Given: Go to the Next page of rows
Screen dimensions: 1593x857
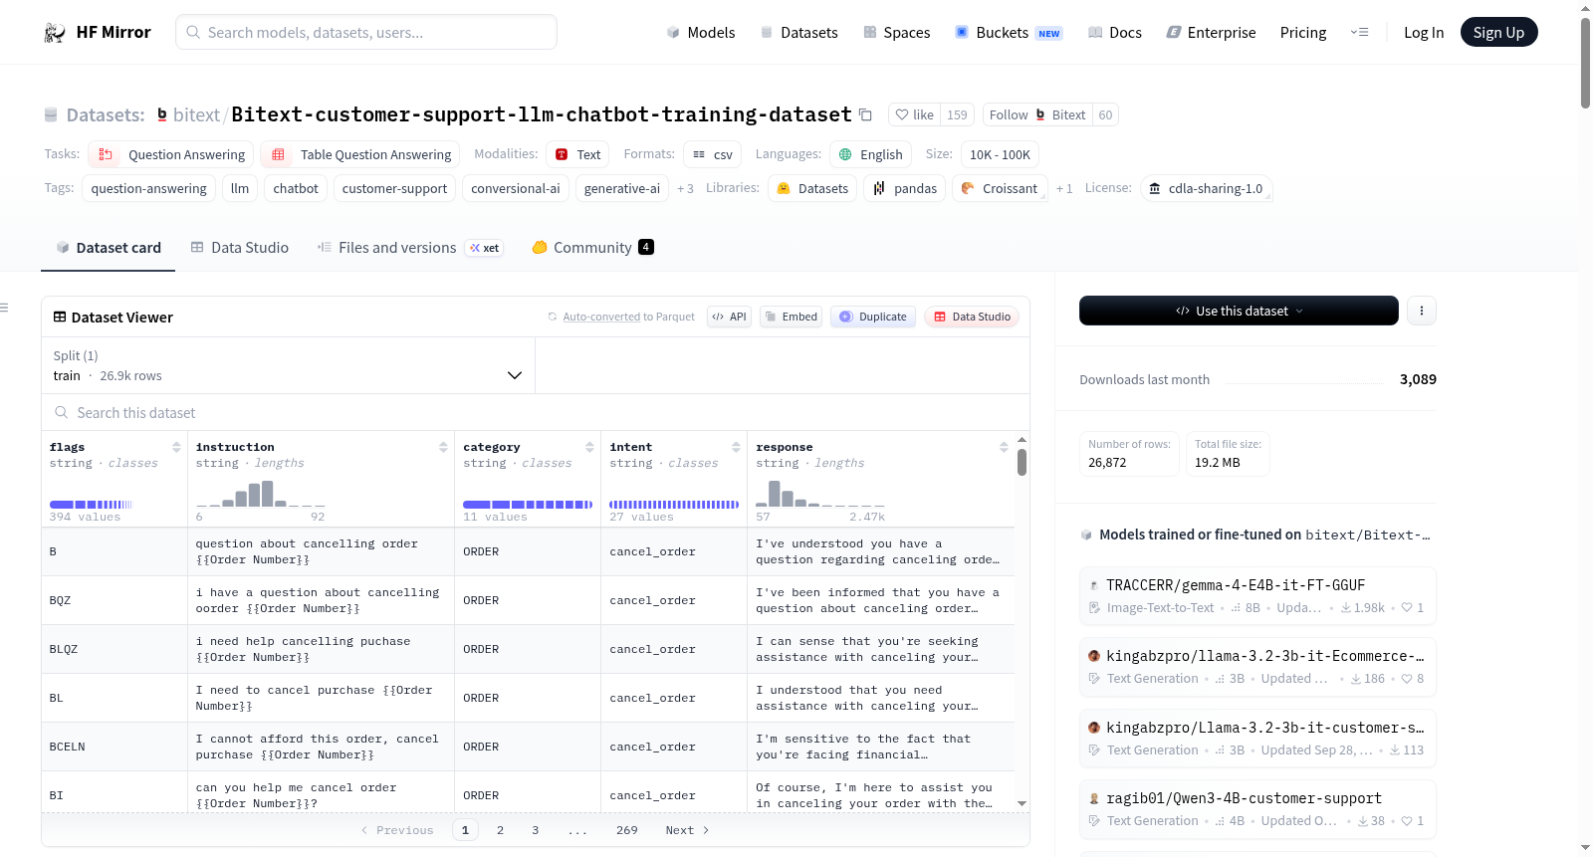Looking at the screenshot, I should pos(687,830).
